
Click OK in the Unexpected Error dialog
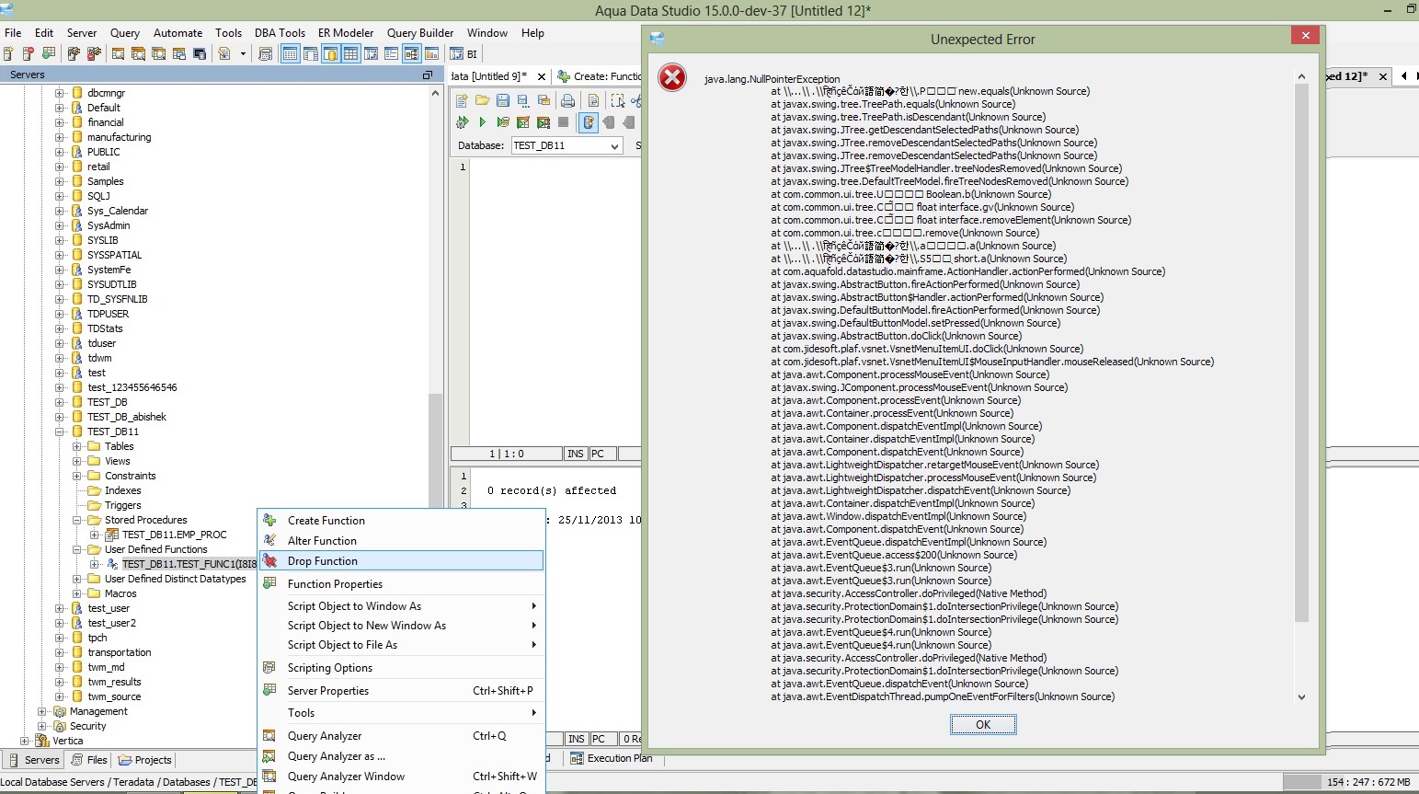click(983, 725)
